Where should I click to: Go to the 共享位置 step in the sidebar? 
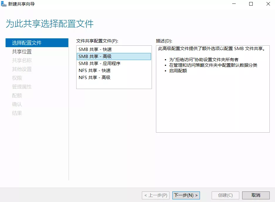tap(22, 52)
